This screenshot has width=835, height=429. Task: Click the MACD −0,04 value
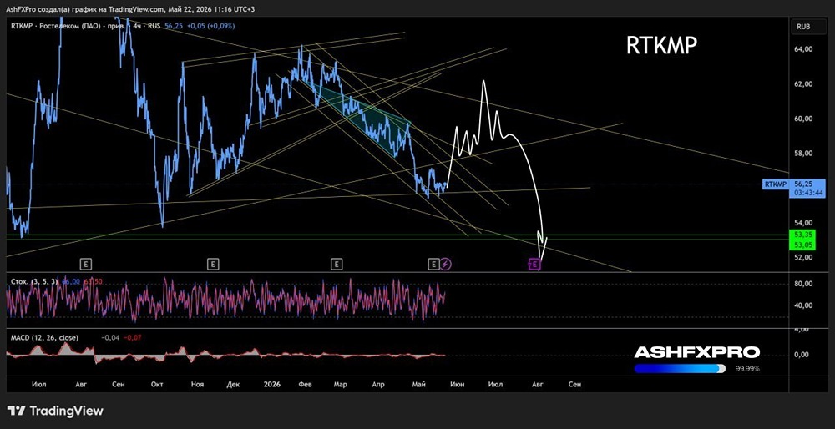111,337
